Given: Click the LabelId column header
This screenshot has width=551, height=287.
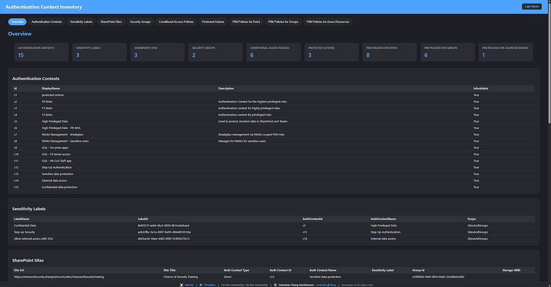Looking at the screenshot, I should (x=143, y=219).
